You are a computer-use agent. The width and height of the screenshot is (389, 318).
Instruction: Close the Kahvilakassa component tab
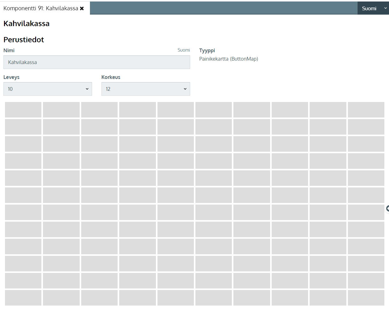click(82, 8)
